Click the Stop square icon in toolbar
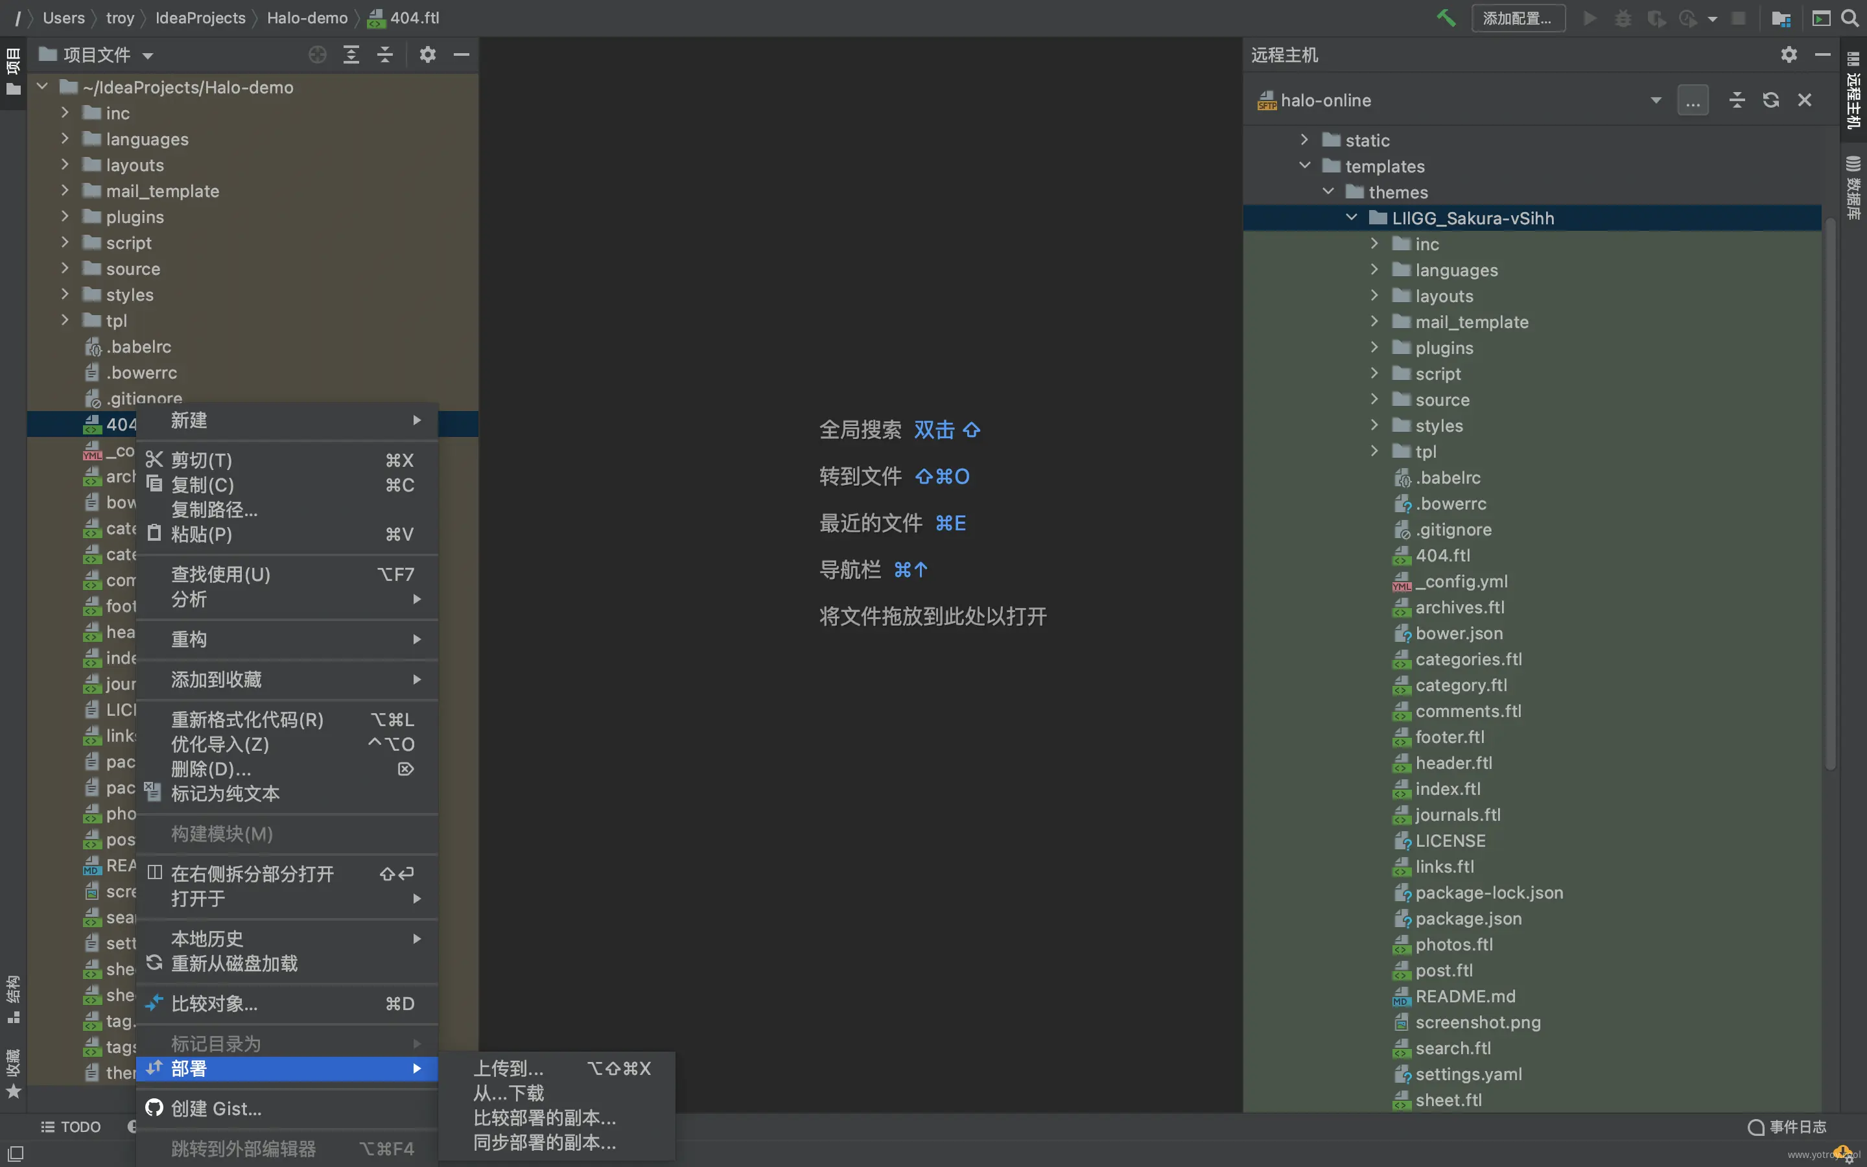 (1738, 18)
